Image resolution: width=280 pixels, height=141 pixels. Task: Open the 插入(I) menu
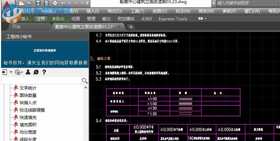coord(93,11)
